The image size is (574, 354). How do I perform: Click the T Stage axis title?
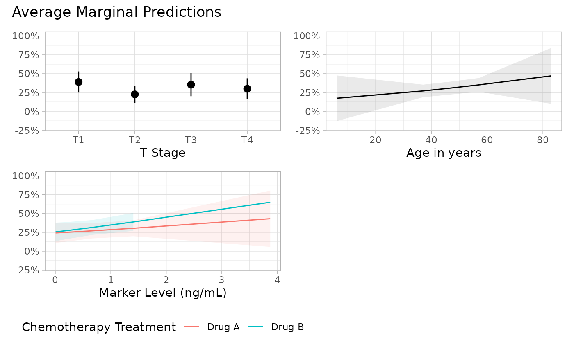(x=162, y=153)
